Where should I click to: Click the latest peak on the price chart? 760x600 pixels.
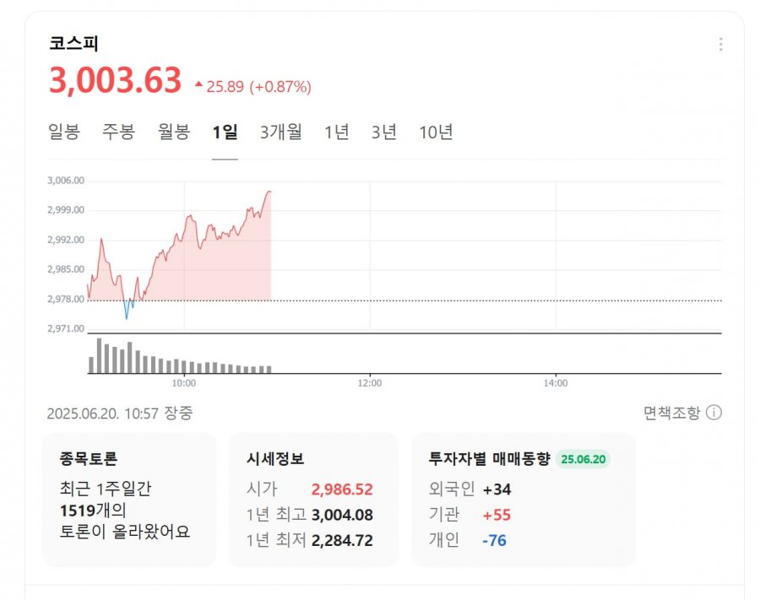coord(269,192)
